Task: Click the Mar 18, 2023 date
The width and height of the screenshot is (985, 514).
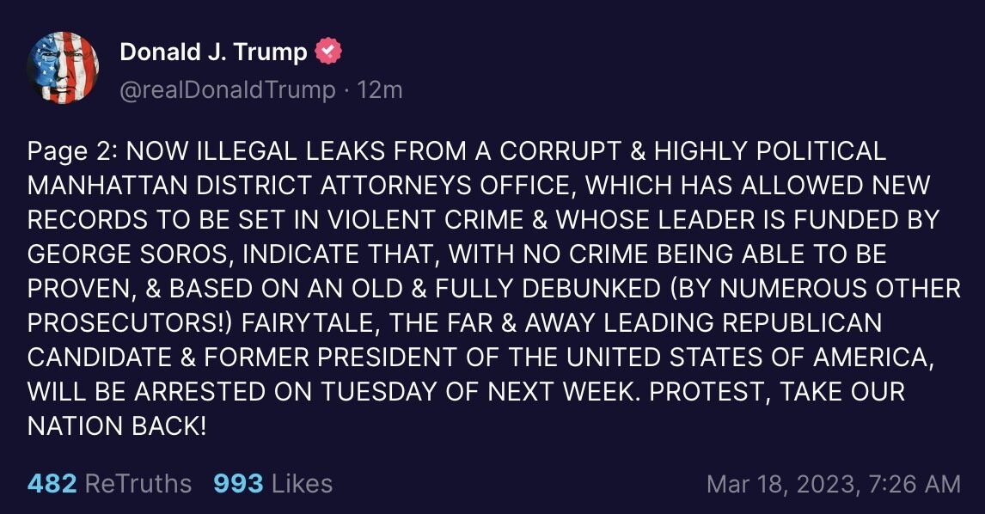Action: tap(779, 484)
